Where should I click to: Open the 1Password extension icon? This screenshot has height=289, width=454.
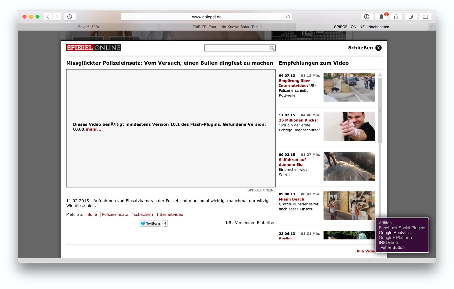click(x=367, y=17)
